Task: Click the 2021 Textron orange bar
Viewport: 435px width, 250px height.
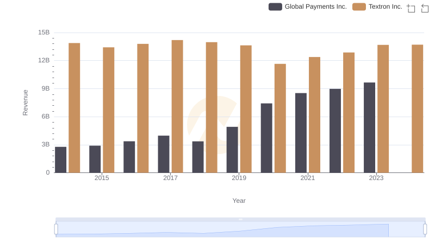Action: click(315, 115)
